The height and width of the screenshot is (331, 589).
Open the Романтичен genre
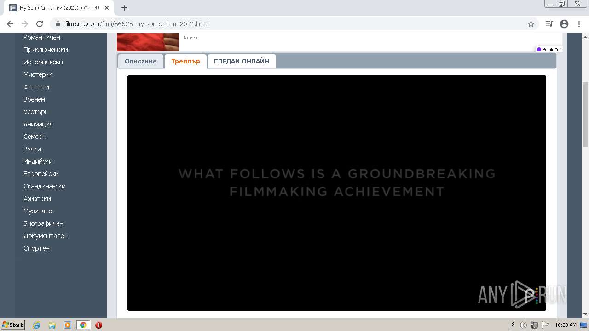42,37
